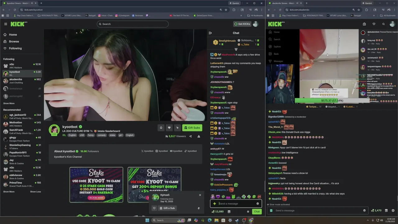Report the stream using the warning triangle icon

click(x=199, y=136)
